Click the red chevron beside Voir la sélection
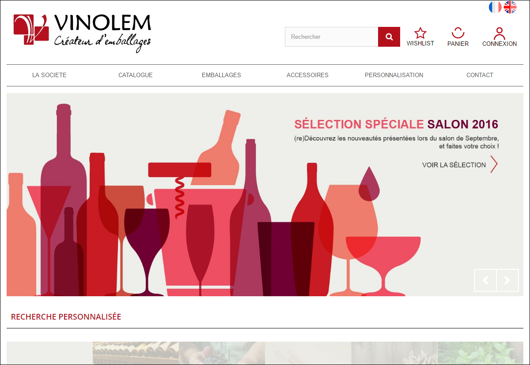This screenshot has height=365, width=530. tap(494, 164)
